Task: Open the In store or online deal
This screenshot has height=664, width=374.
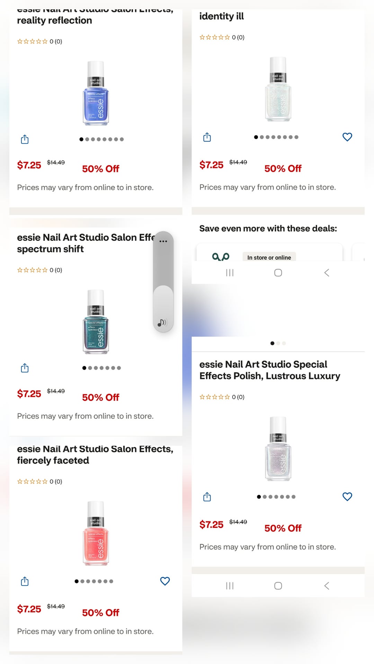Action: pyautogui.click(x=269, y=257)
